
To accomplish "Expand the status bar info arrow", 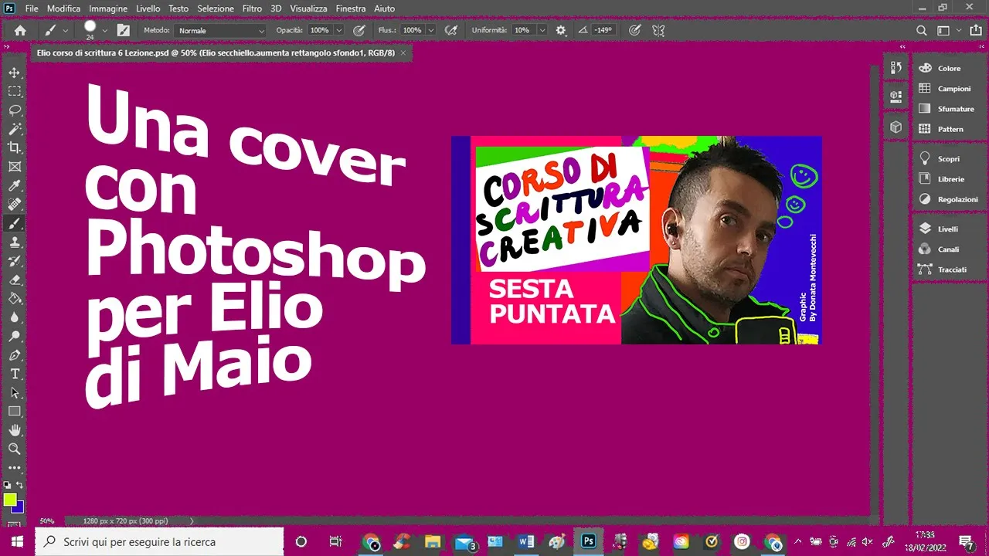I will pos(192,520).
